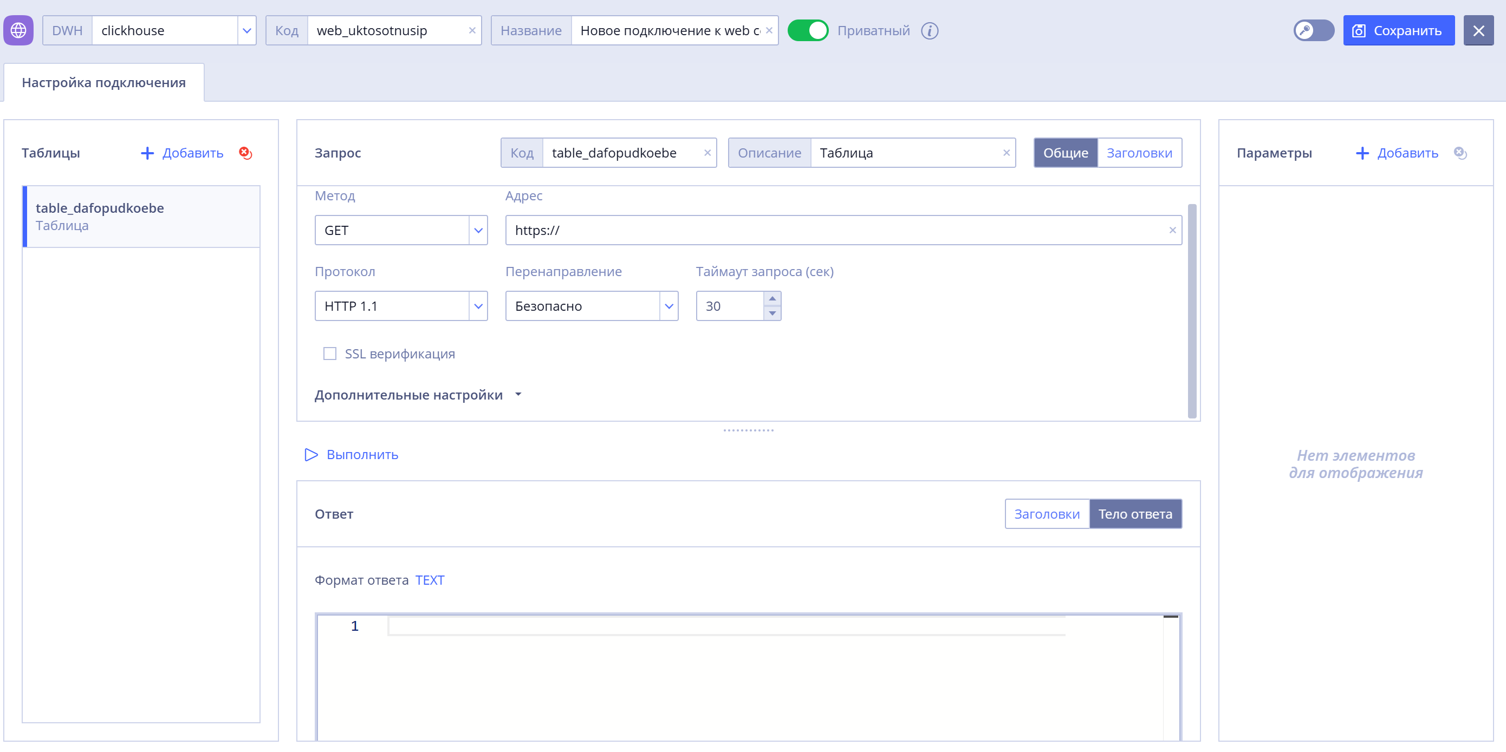Select table_dafopudkoebe in the tables list
The height and width of the screenshot is (752, 1506).
tap(141, 216)
